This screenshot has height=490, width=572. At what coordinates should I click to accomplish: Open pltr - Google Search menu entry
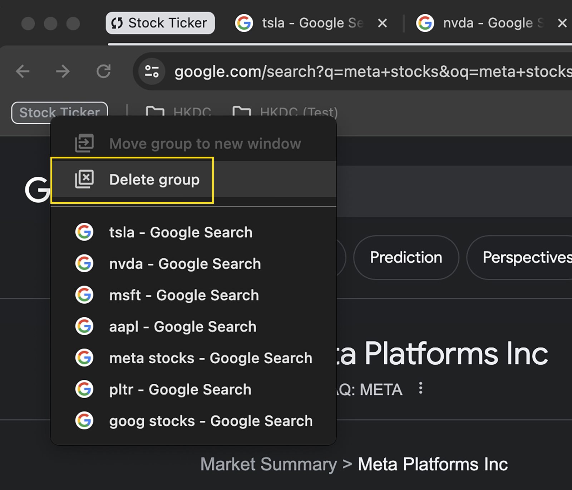tap(193, 389)
